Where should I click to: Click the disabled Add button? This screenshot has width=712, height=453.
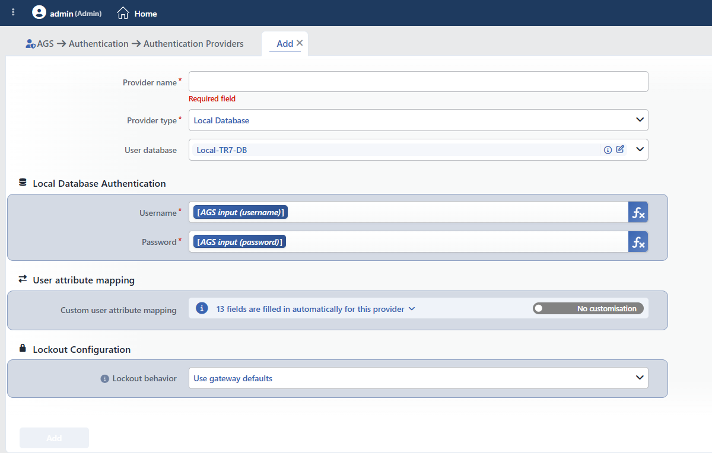click(54, 438)
